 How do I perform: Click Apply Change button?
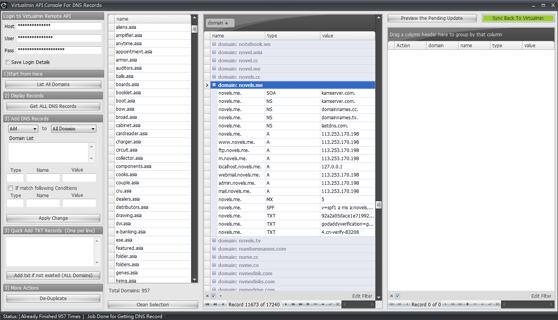pyautogui.click(x=53, y=218)
